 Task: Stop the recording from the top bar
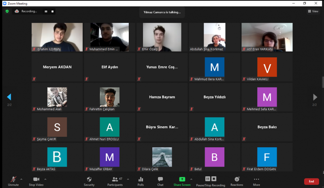(52, 11)
